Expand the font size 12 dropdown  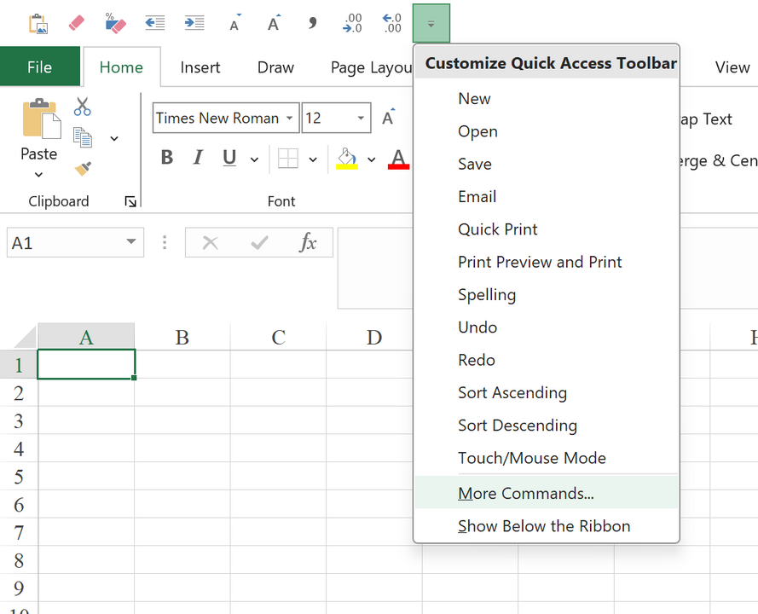pyautogui.click(x=361, y=119)
